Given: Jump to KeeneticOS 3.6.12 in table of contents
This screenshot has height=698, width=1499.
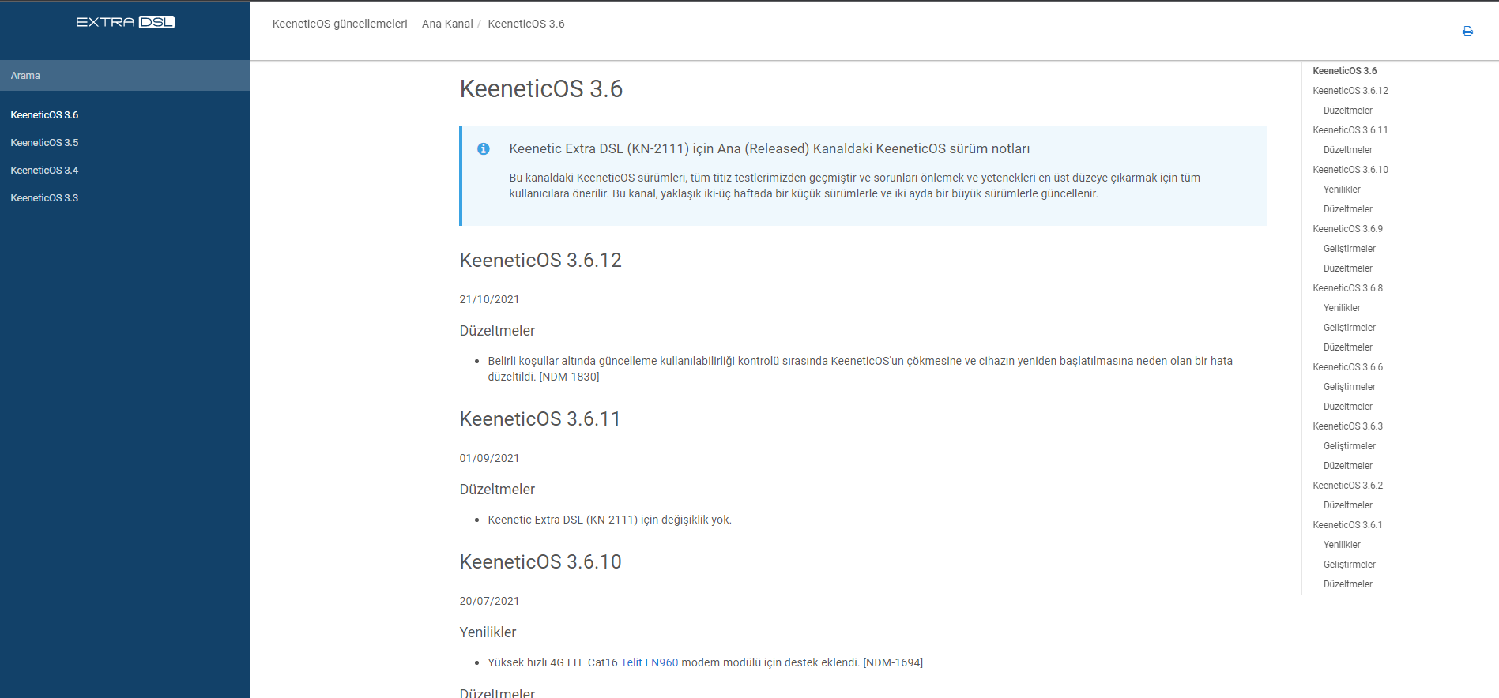Looking at the screenshot, I should 1350,91.
